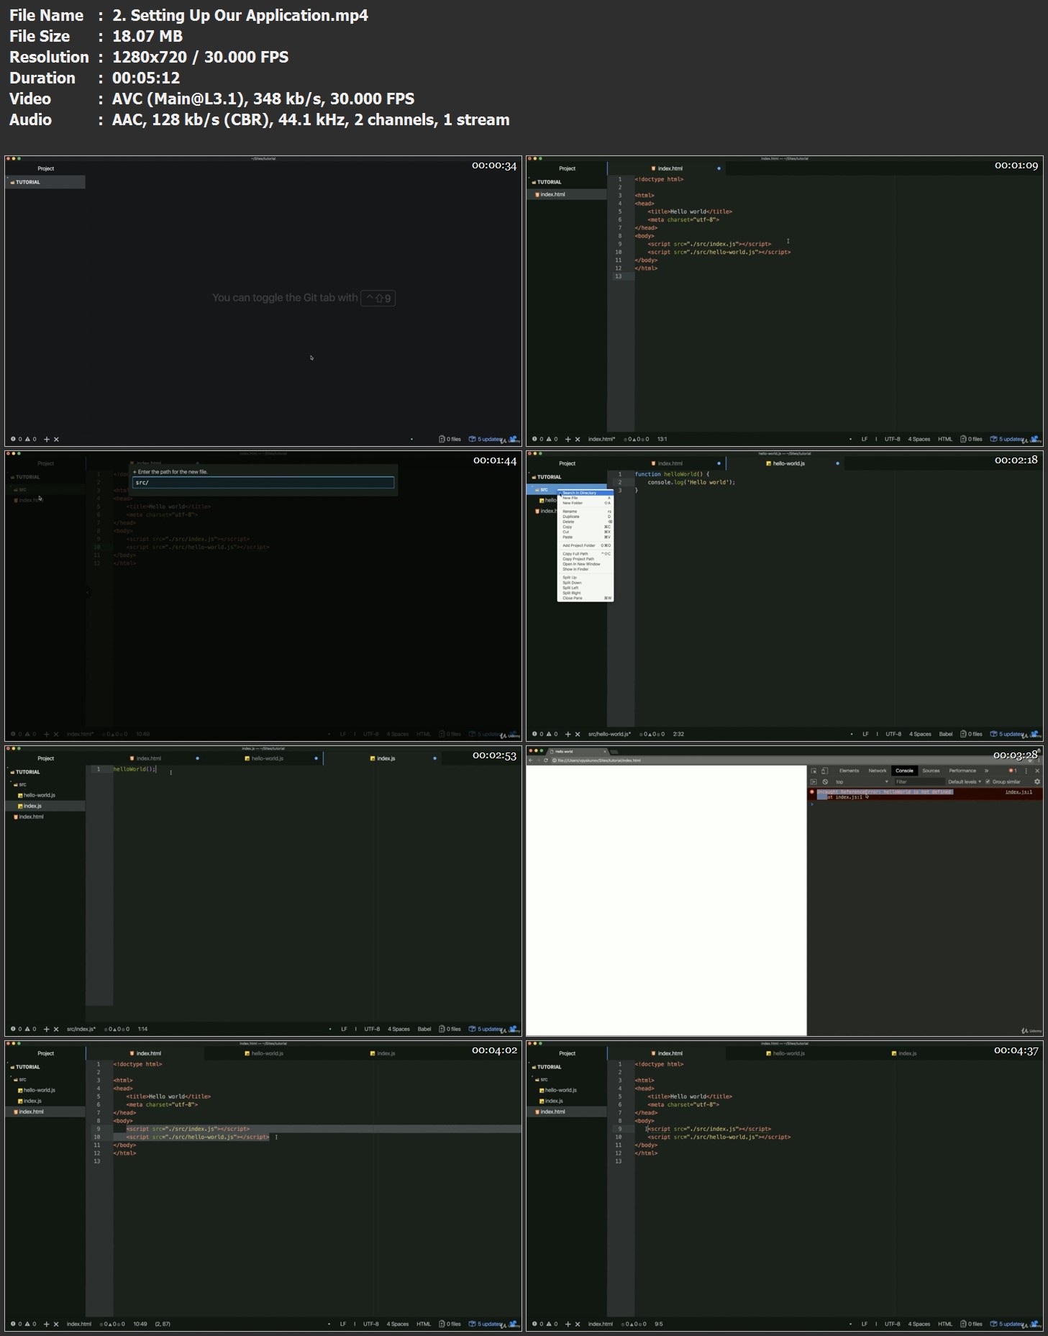This screenshot has height=1336, width=1048.
Task: Click the X icon in the 00:34 frame status bar
Action: [56, 439]
